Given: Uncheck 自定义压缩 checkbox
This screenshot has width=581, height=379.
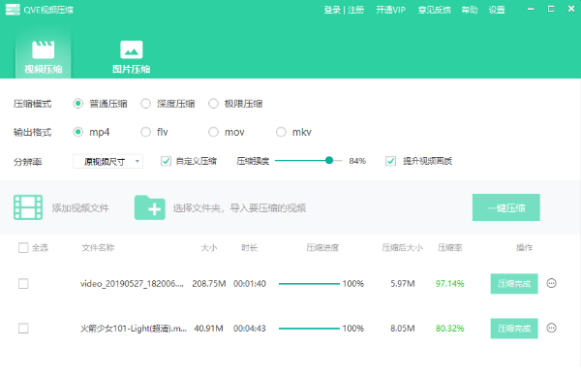Looking at the screenshot, I should click(x=166, y=161).
